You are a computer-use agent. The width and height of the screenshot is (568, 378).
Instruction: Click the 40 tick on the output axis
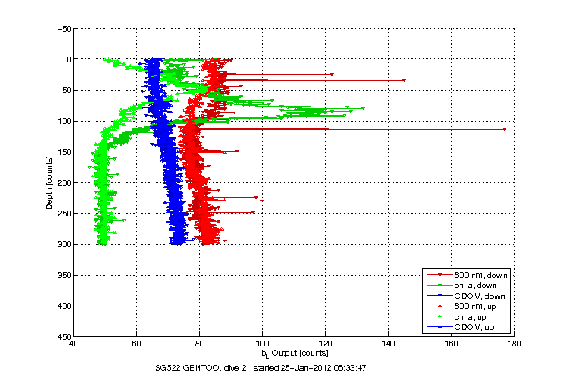click(73, 343)
